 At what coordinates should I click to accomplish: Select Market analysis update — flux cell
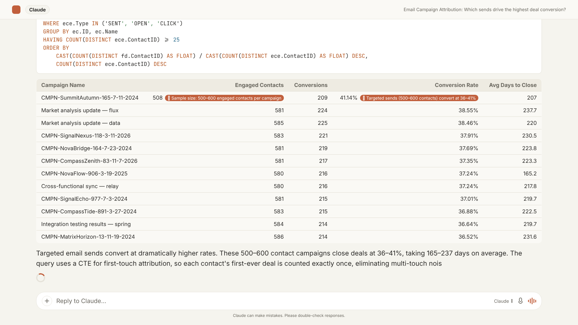[x=80, y=110]
